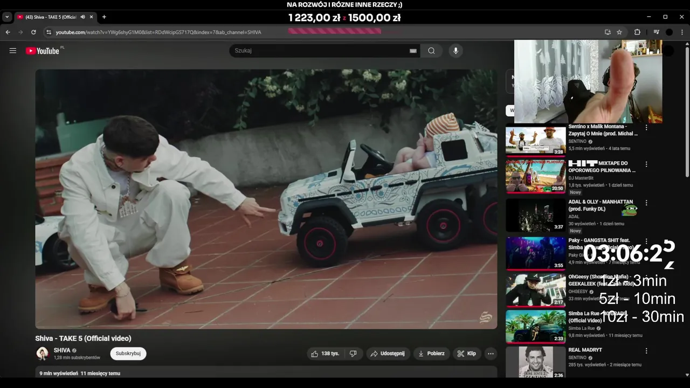Open a new browser tab
Image resolution: width=690 pixels, height=388 pixels.
pos(104,17)
